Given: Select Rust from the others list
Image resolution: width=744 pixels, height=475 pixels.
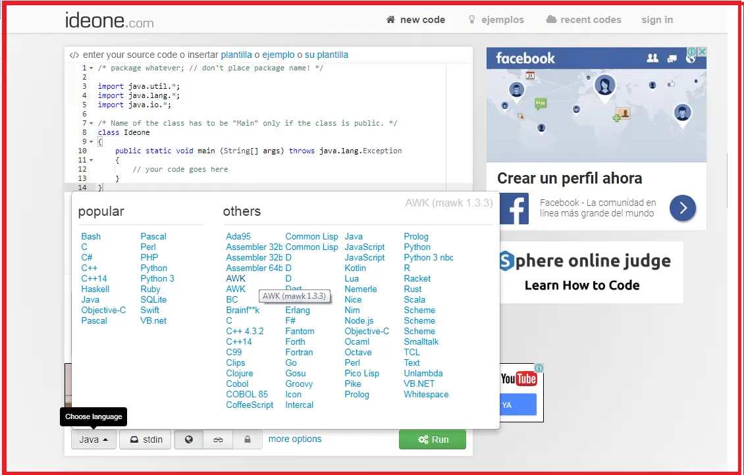Looking at the screenshot, I should pyautogui.click(x=412, y=289).
